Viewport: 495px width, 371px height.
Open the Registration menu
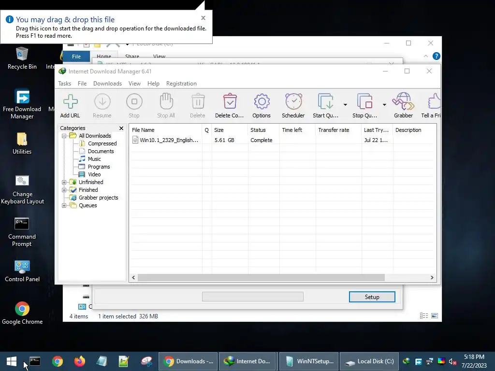click(x=182, y=84)
